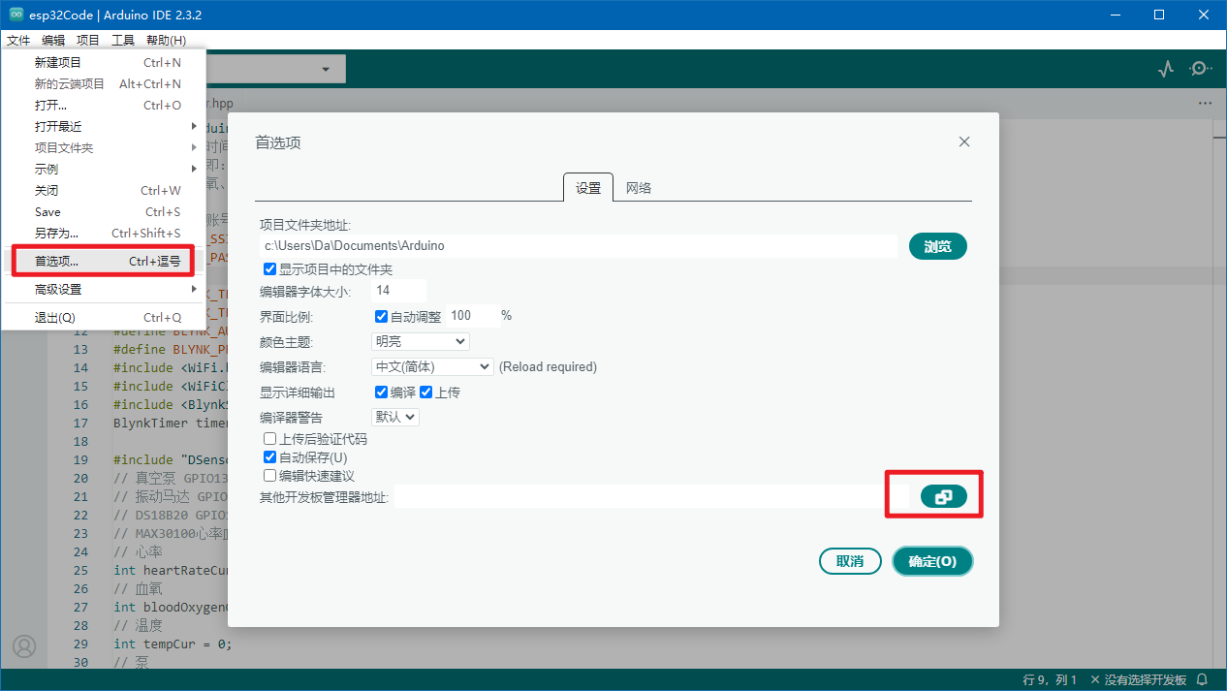1227x691 pixels.
Task: Choose 退出(Q) in the file menu
Action: coord(104,317)
